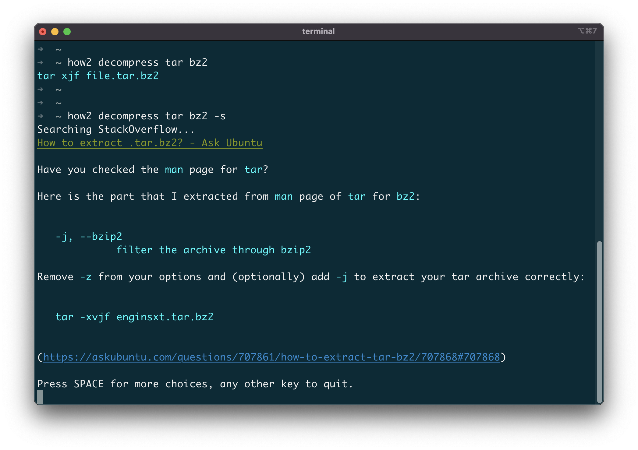Open the Ask Ubuntu answer link
The width and height of the screenshot is (638, 450).
point(149,142)
